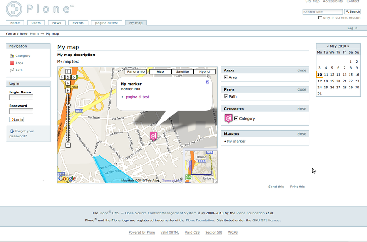The width and height of the screenshot is (367, 242).
Task: Close the My marker info bubble
Action: pos(207,82)
